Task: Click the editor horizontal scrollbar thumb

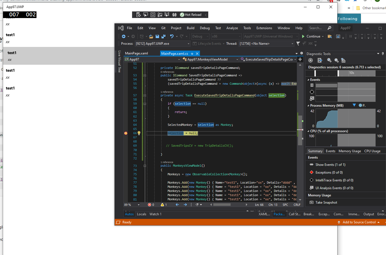Action: [222, 205]
